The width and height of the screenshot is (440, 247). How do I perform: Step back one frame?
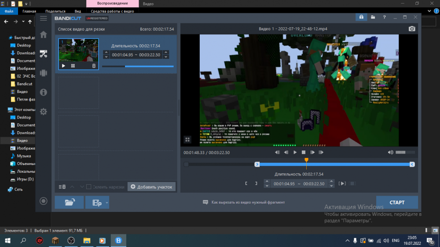[286, 152]
